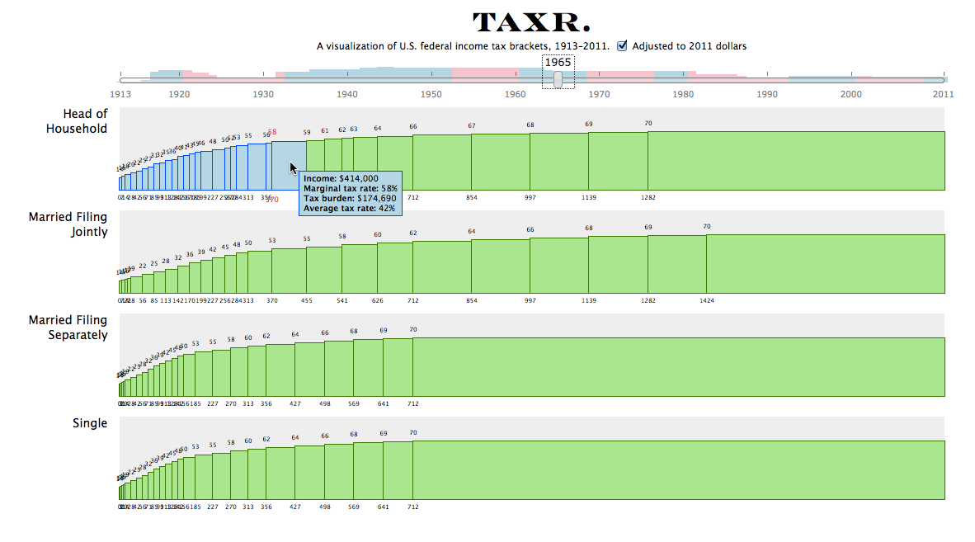This screenshot has height=542, width=975.
Task: Click the year slider handle at 1965
Action: [x=558, y=79]
